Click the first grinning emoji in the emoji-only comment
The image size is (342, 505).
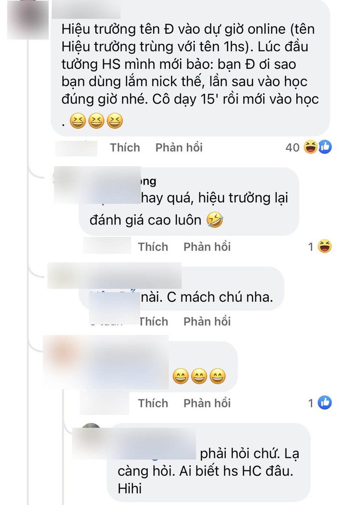pos(181,376)
